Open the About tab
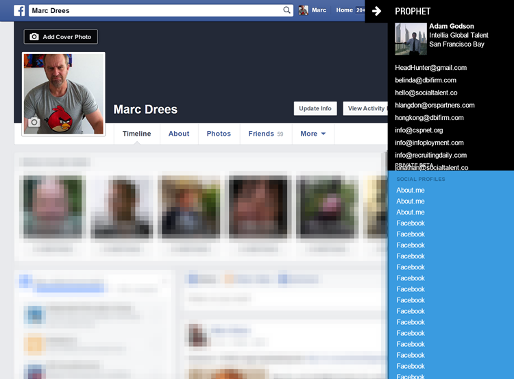 tap(179, 134)
